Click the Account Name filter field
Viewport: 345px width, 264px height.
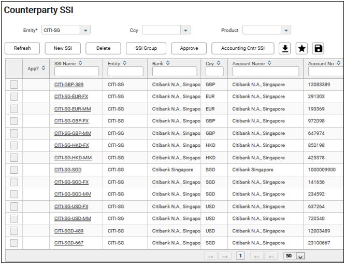266,72
